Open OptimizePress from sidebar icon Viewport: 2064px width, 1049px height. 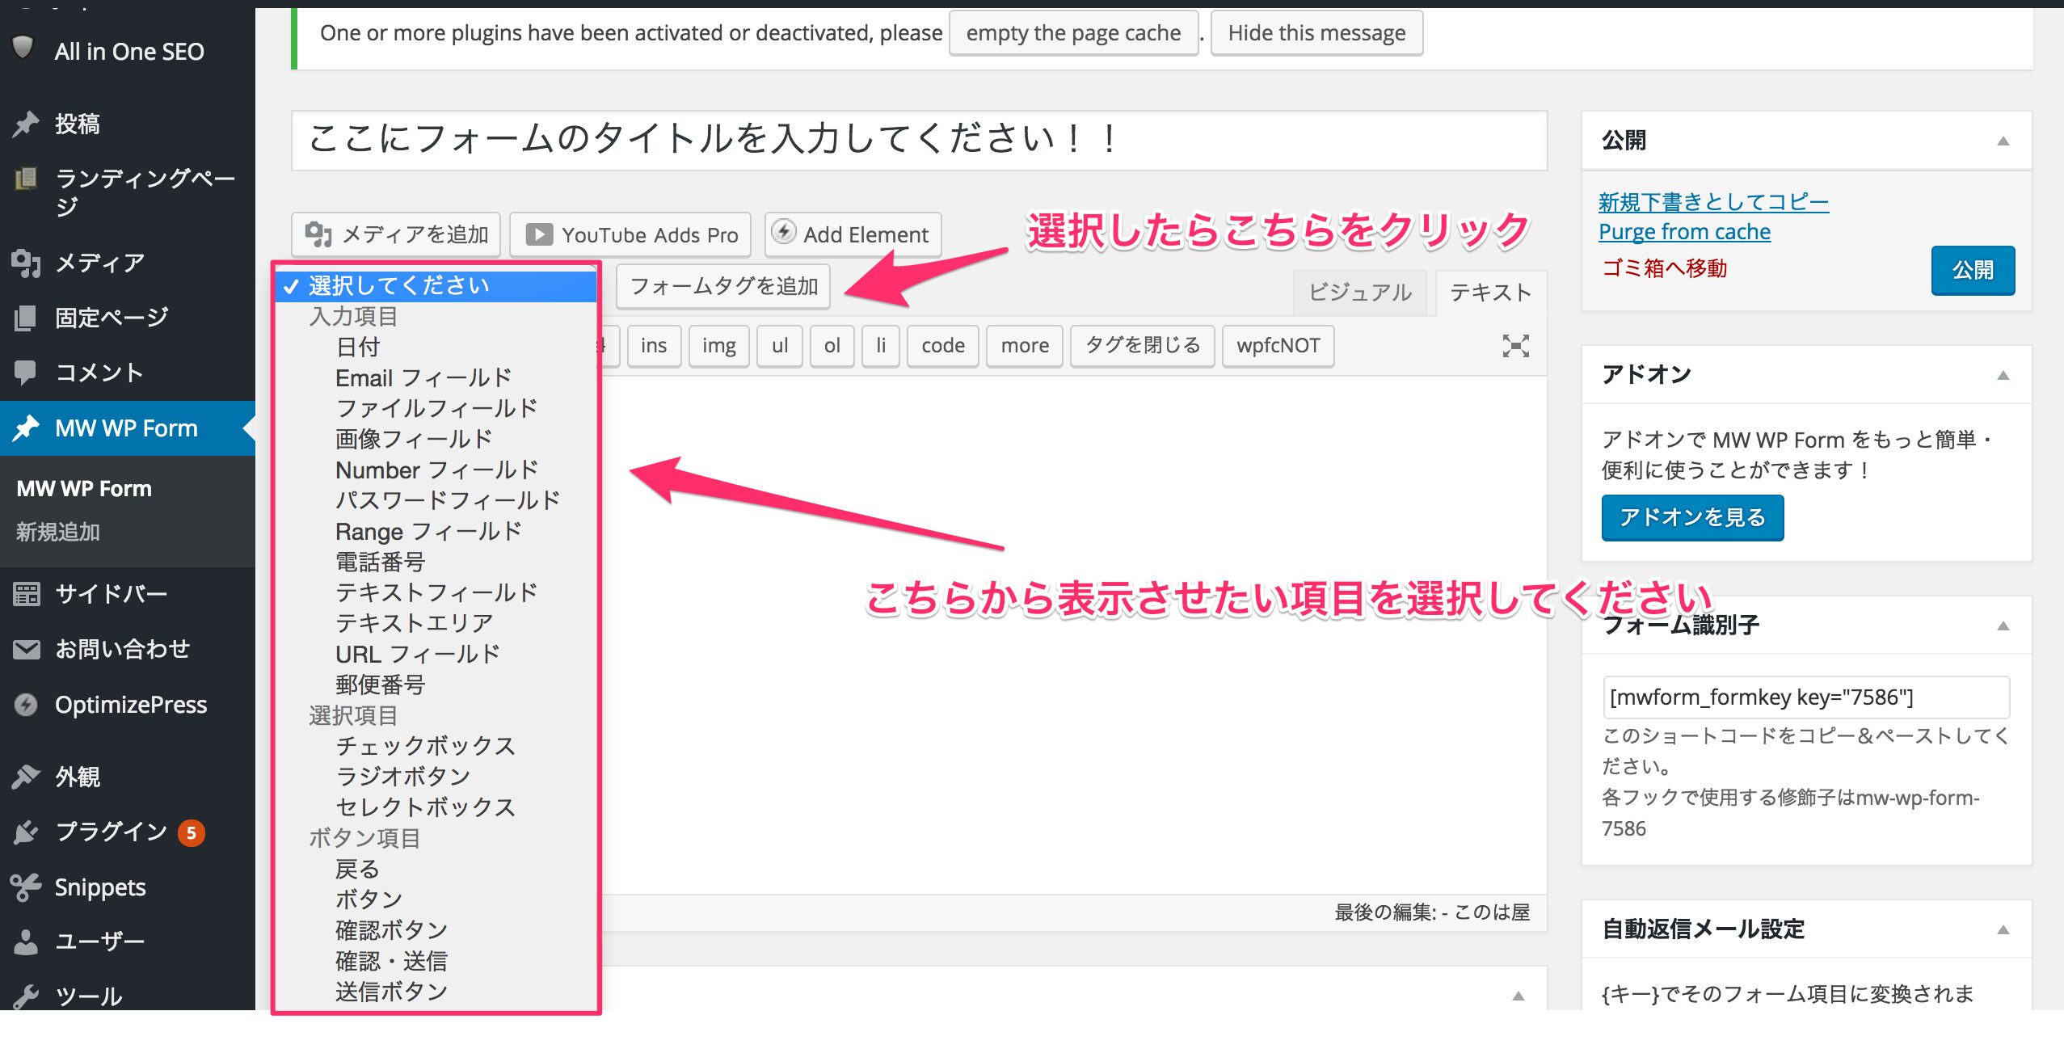click(26, 705)
